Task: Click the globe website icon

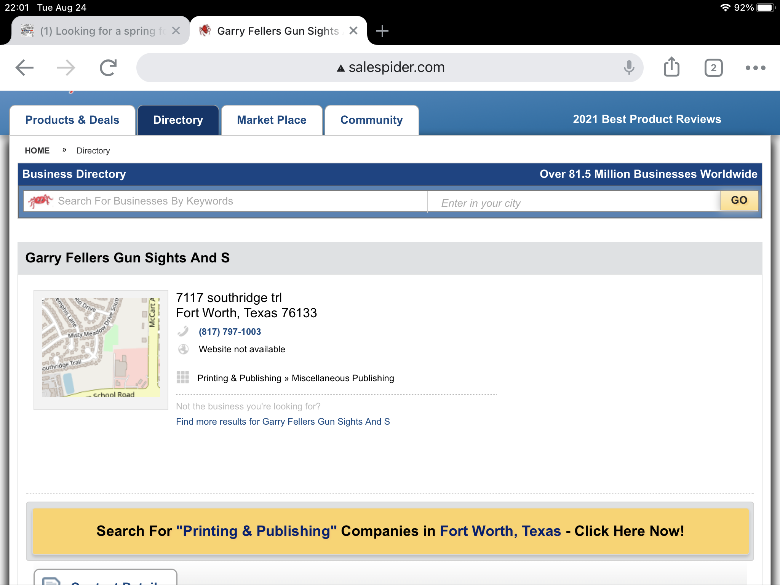Action: point(183,349)
